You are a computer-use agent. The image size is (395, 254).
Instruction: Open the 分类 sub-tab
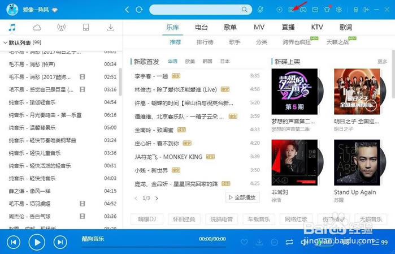pyautogui.click(x=262, y=42)
